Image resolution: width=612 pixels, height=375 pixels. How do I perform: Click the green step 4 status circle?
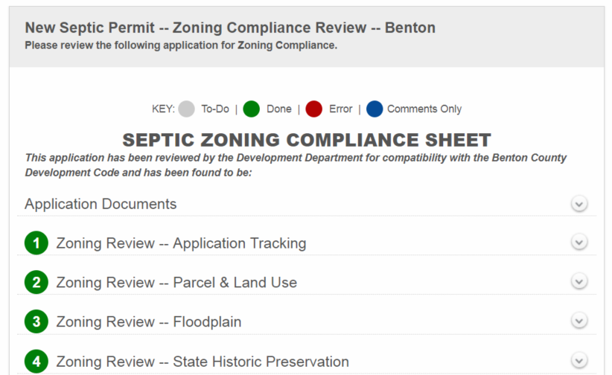pyautogui.click(x=36, y=362)
